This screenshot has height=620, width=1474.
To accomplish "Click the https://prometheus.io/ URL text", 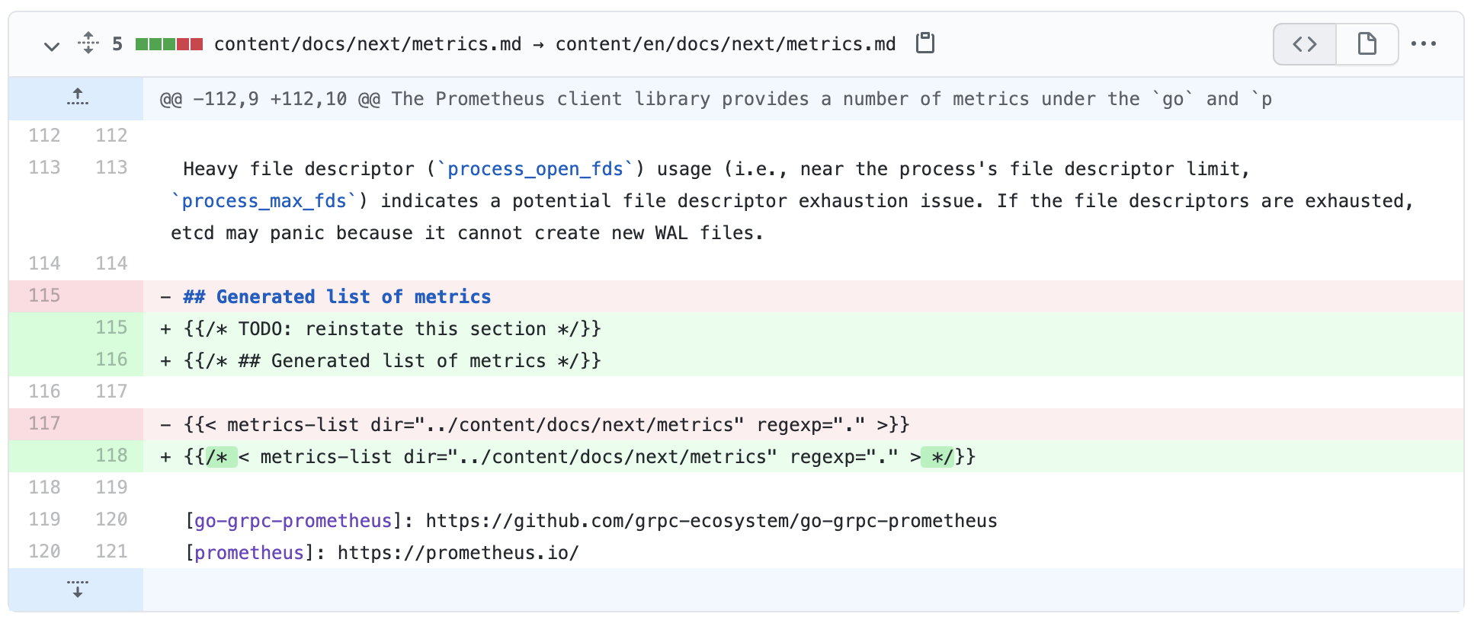I will click(x=458, y=553).
